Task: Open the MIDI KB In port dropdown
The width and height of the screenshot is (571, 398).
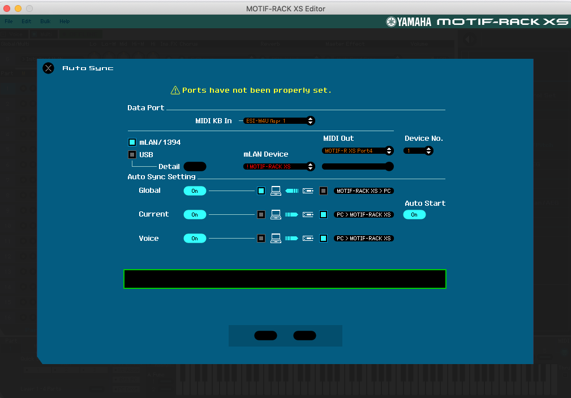Action: pyautogui.click(x=279, y=121)
